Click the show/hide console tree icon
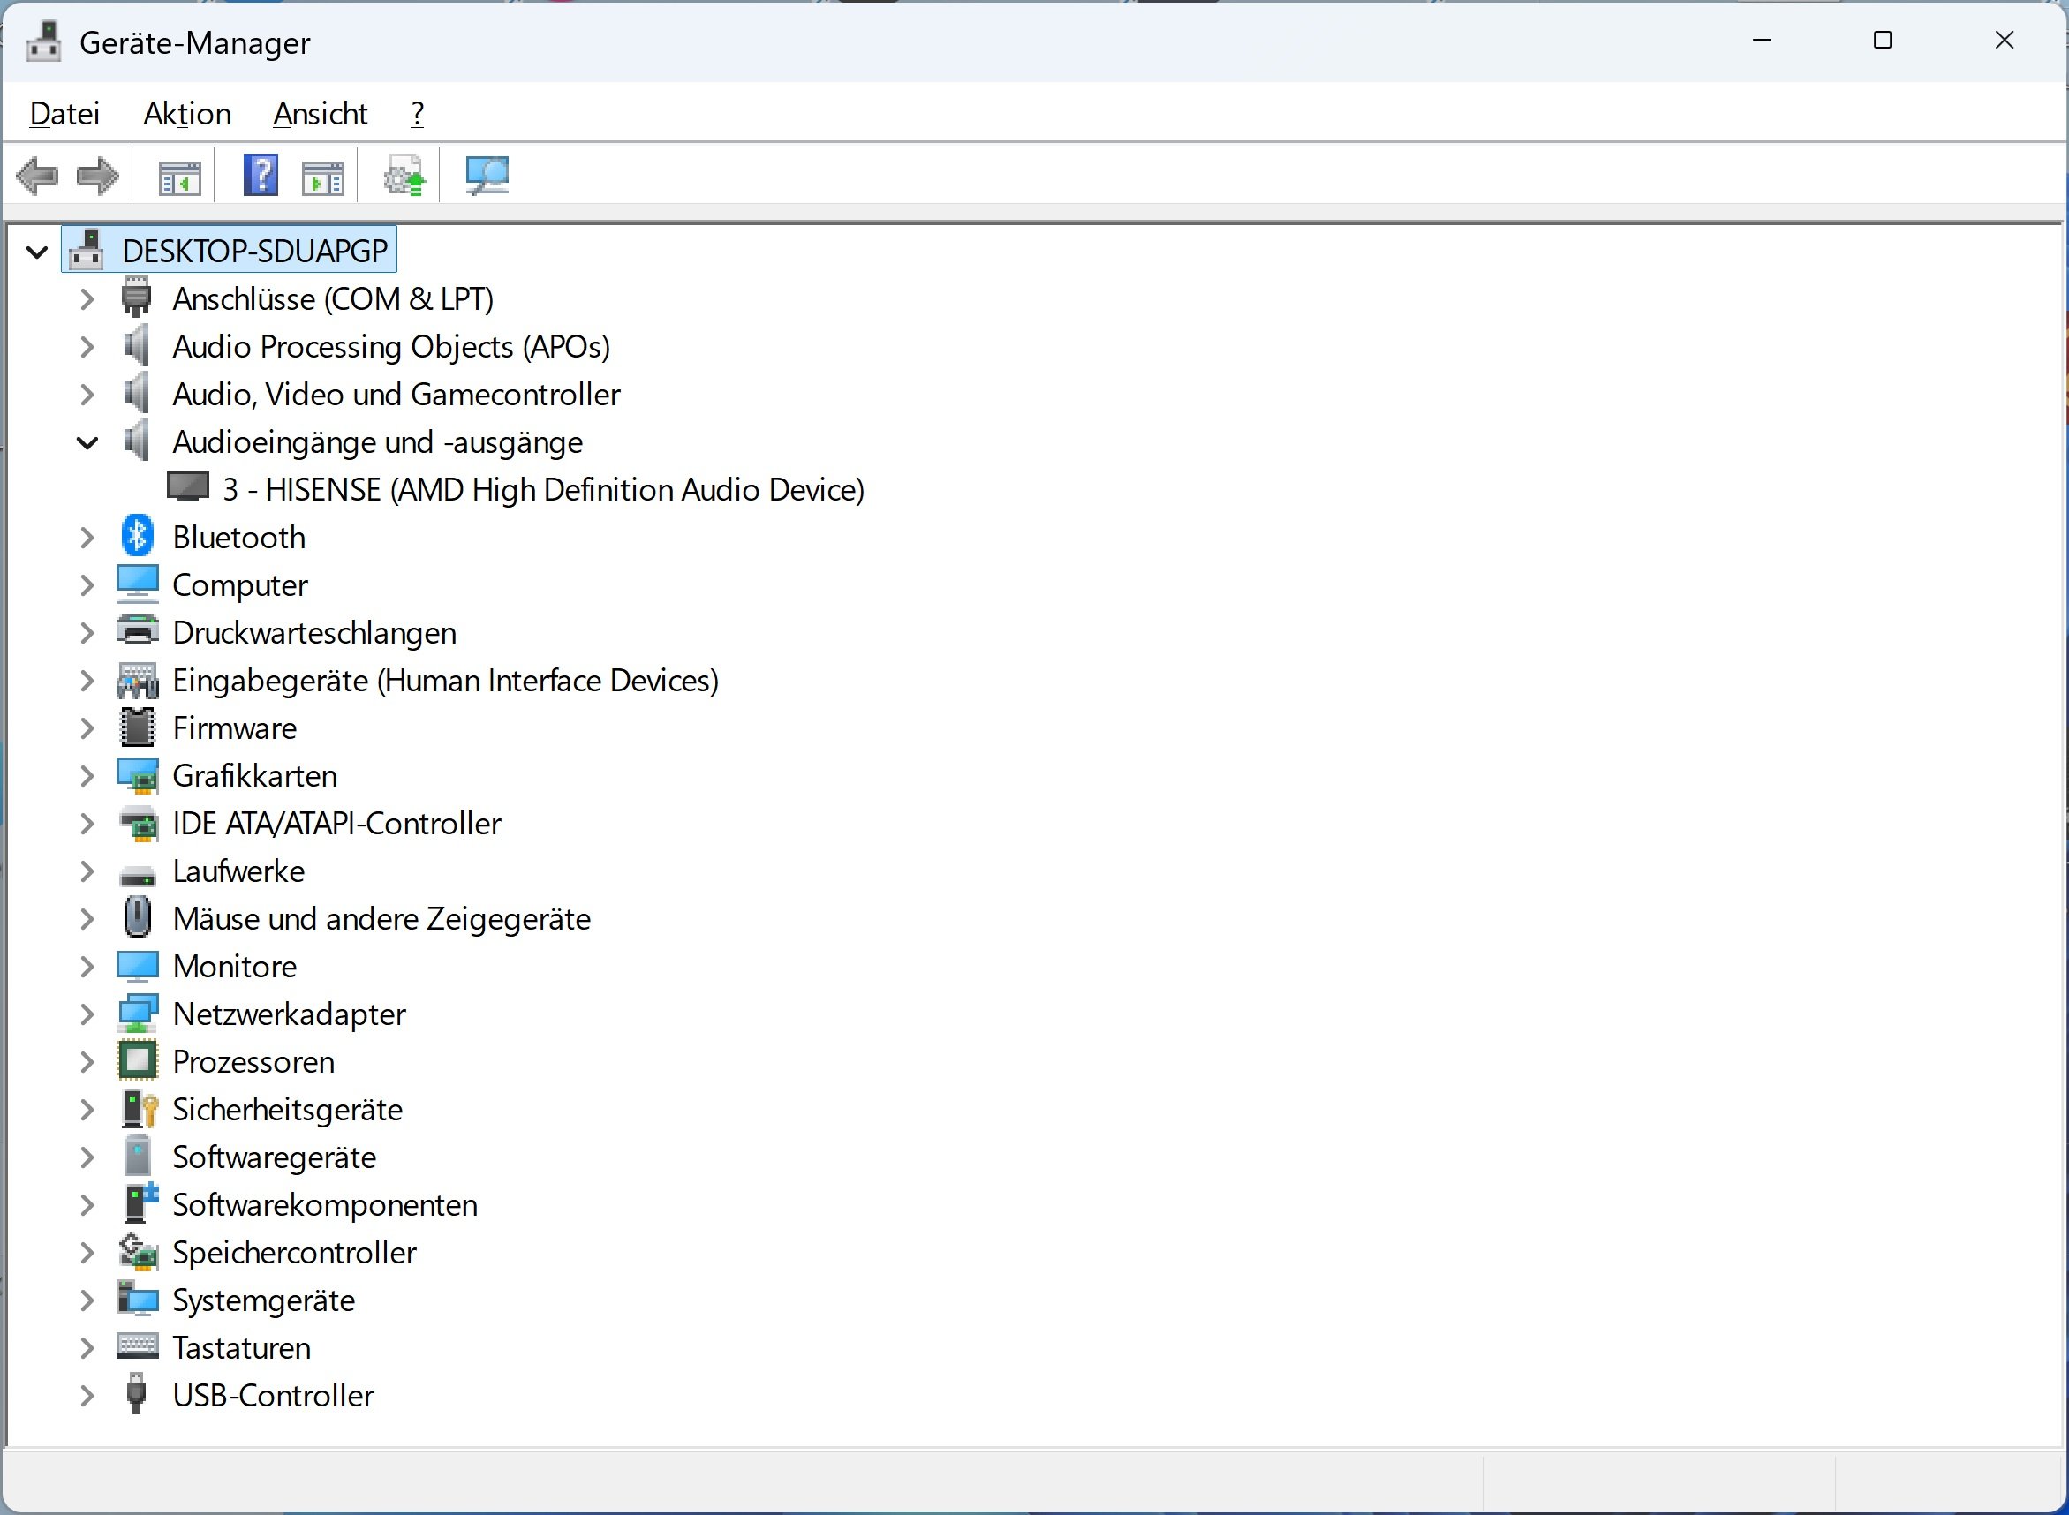 click(179, 175)
